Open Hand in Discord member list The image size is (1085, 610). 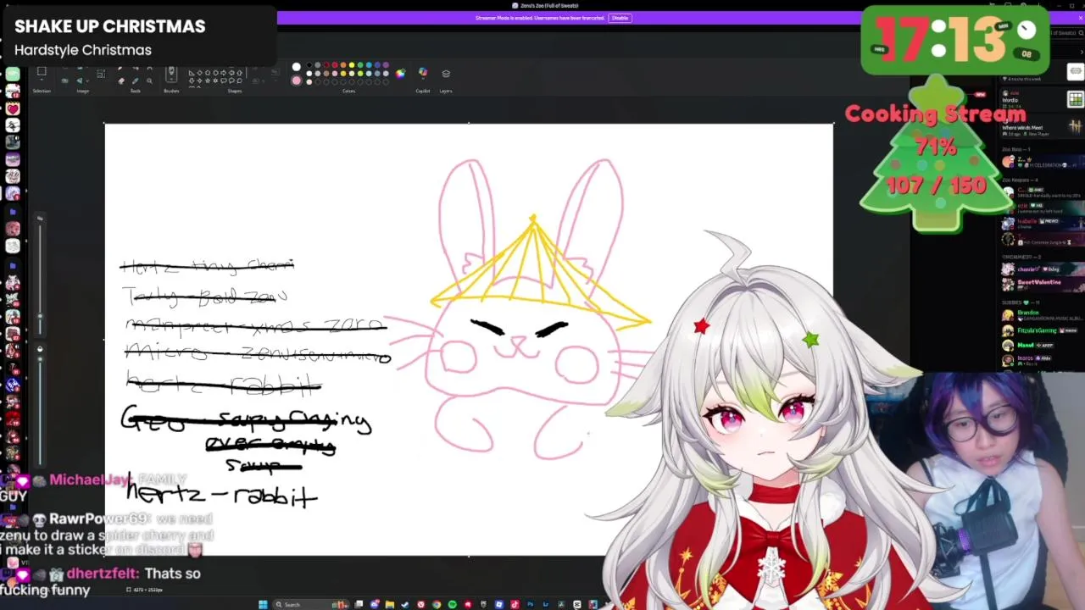point(1043,345)
